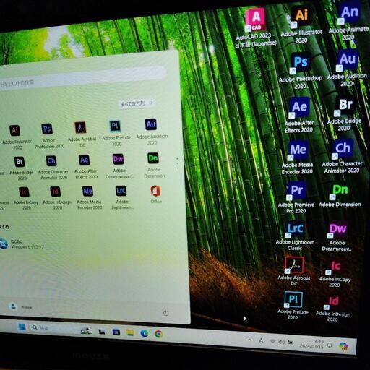Click Adobe After Effects 2020 desktop icon
The image size is (370, 370).
(299, 115)
